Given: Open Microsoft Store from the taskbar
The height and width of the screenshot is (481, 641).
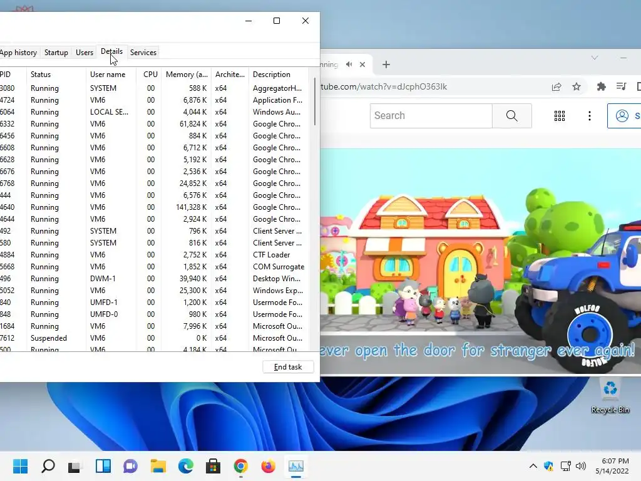Looking at the screenshot, I should coord(213,466).
